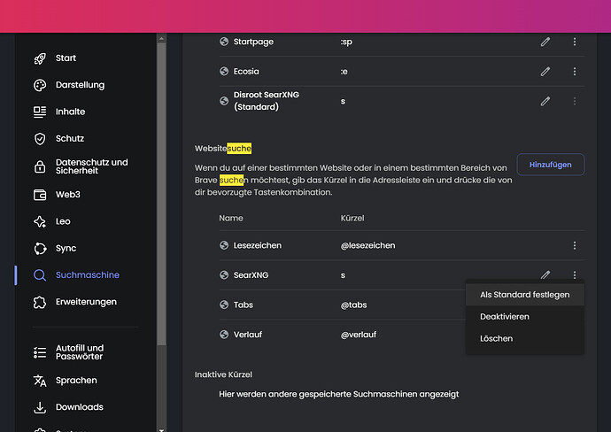Open Sprachen translate icon
Image resolution: width=611 pixels, height=432 pixels.
40,381
